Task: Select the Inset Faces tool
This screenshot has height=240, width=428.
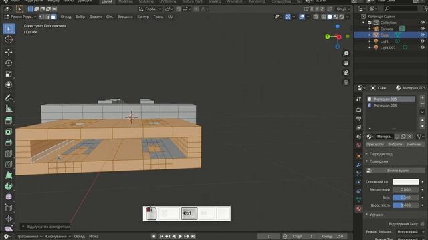Action: click(9, 132)
